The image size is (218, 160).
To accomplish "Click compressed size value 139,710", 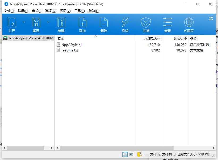I will [154, 45].
